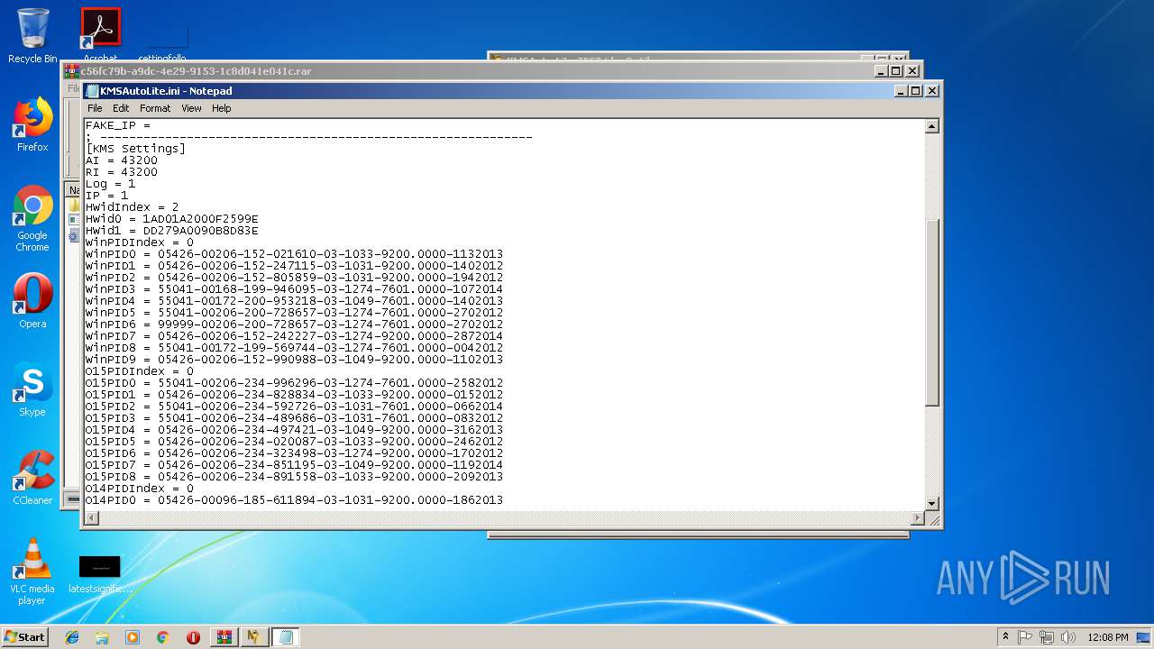Open VLC media player shortcut
The width and height of the screenshot is (1154, 649).
pos(32,571)
